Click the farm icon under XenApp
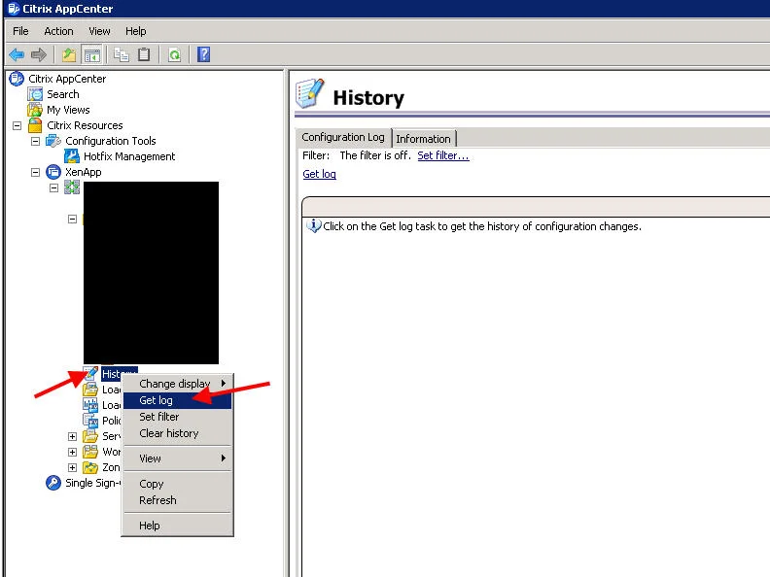 coord(72,187)
